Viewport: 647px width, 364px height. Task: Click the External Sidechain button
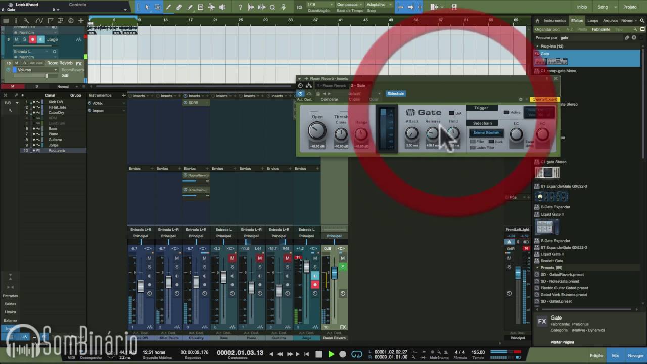click(x=486, y=133)
